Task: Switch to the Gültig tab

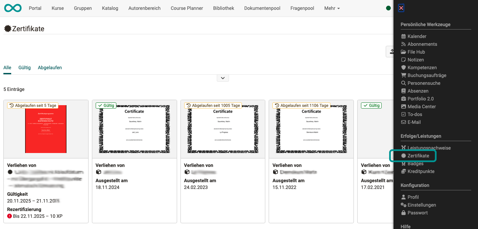Action: (24, 67)
